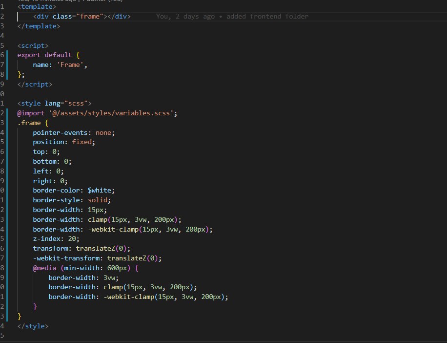Click the 'transform: translateZ(0);' line
447x343 pixels.
[81, 249]
